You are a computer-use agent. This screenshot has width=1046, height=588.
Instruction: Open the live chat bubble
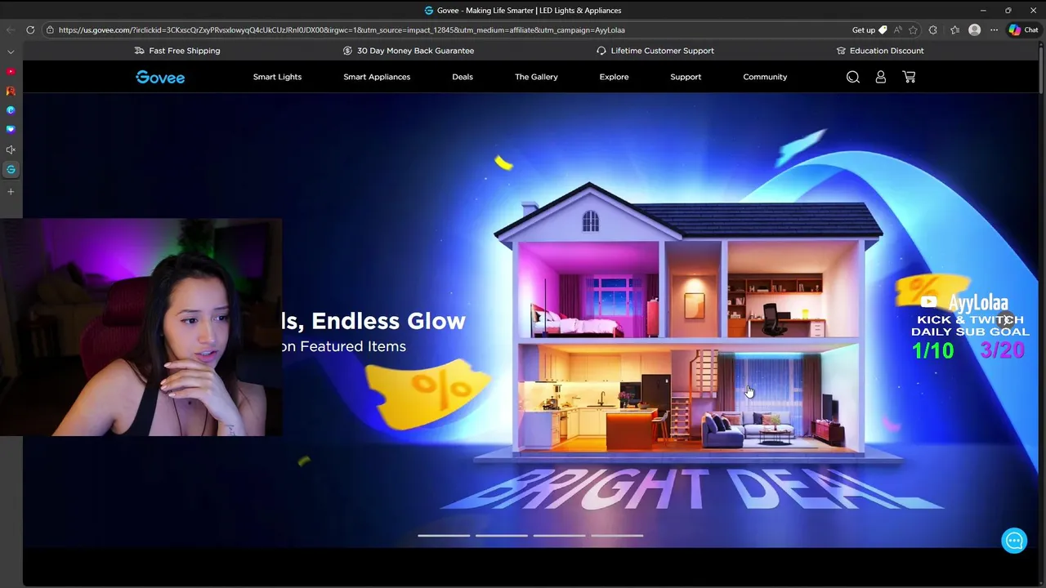[1014, 541]
